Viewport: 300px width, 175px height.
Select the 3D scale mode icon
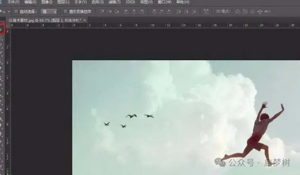(267, 12)
